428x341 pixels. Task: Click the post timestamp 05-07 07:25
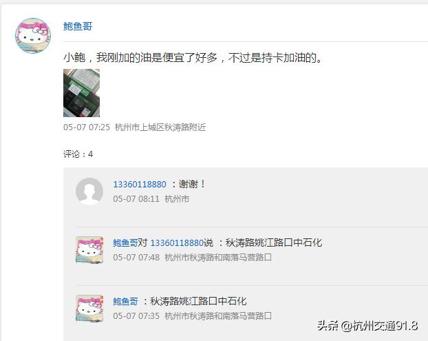coord(87,127)
